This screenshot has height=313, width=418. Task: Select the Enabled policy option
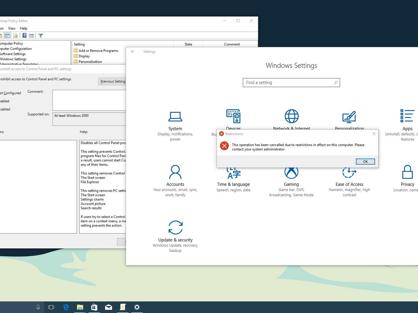pos(5,101)
